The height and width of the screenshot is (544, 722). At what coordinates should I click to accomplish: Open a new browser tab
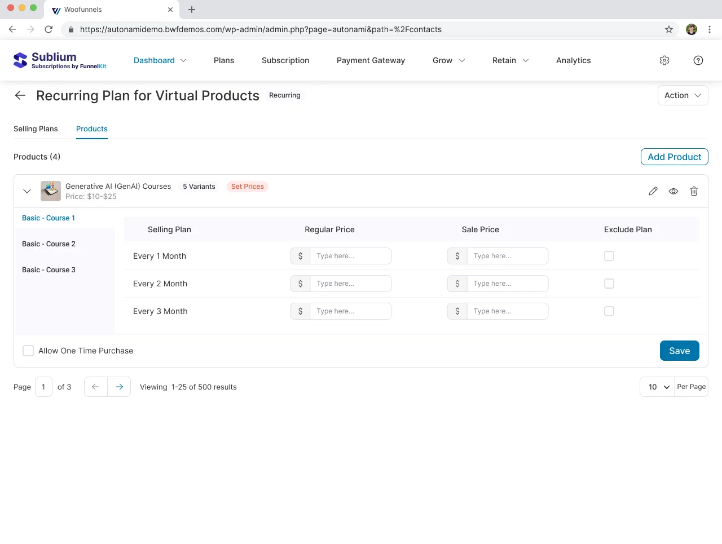192,10
